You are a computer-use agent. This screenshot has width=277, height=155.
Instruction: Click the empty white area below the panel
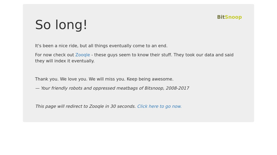[138, 139]
